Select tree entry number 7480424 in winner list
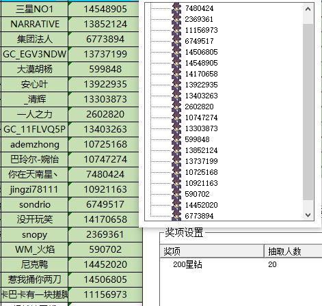322x306 pixels. [x=200, y=8]
